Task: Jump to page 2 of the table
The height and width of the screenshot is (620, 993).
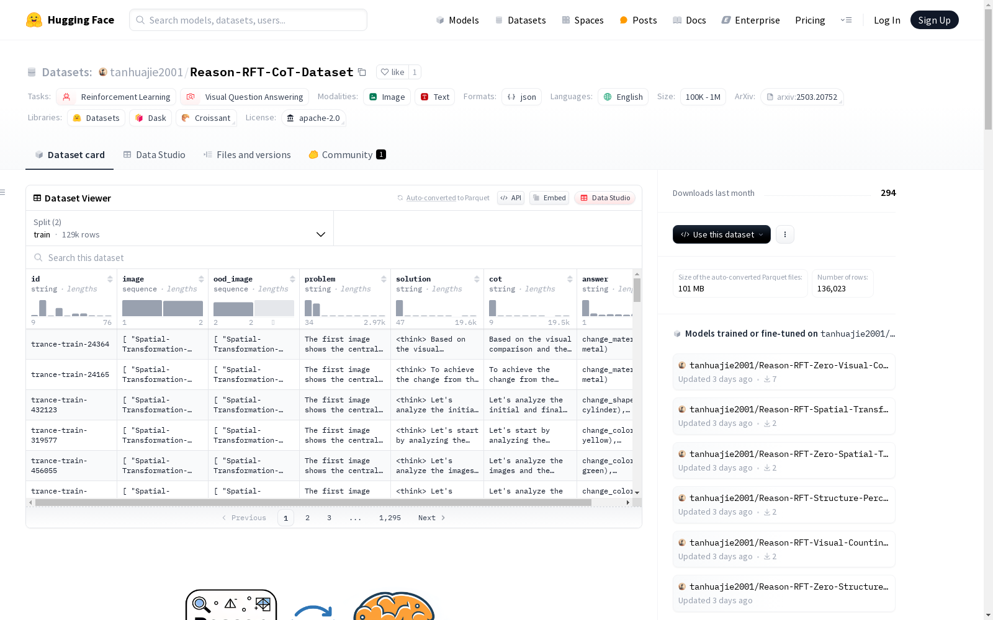Action: pos(307,518)
